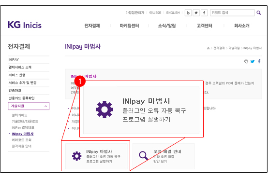Open 원격지원 안내 submenu item

coord(21,146)
